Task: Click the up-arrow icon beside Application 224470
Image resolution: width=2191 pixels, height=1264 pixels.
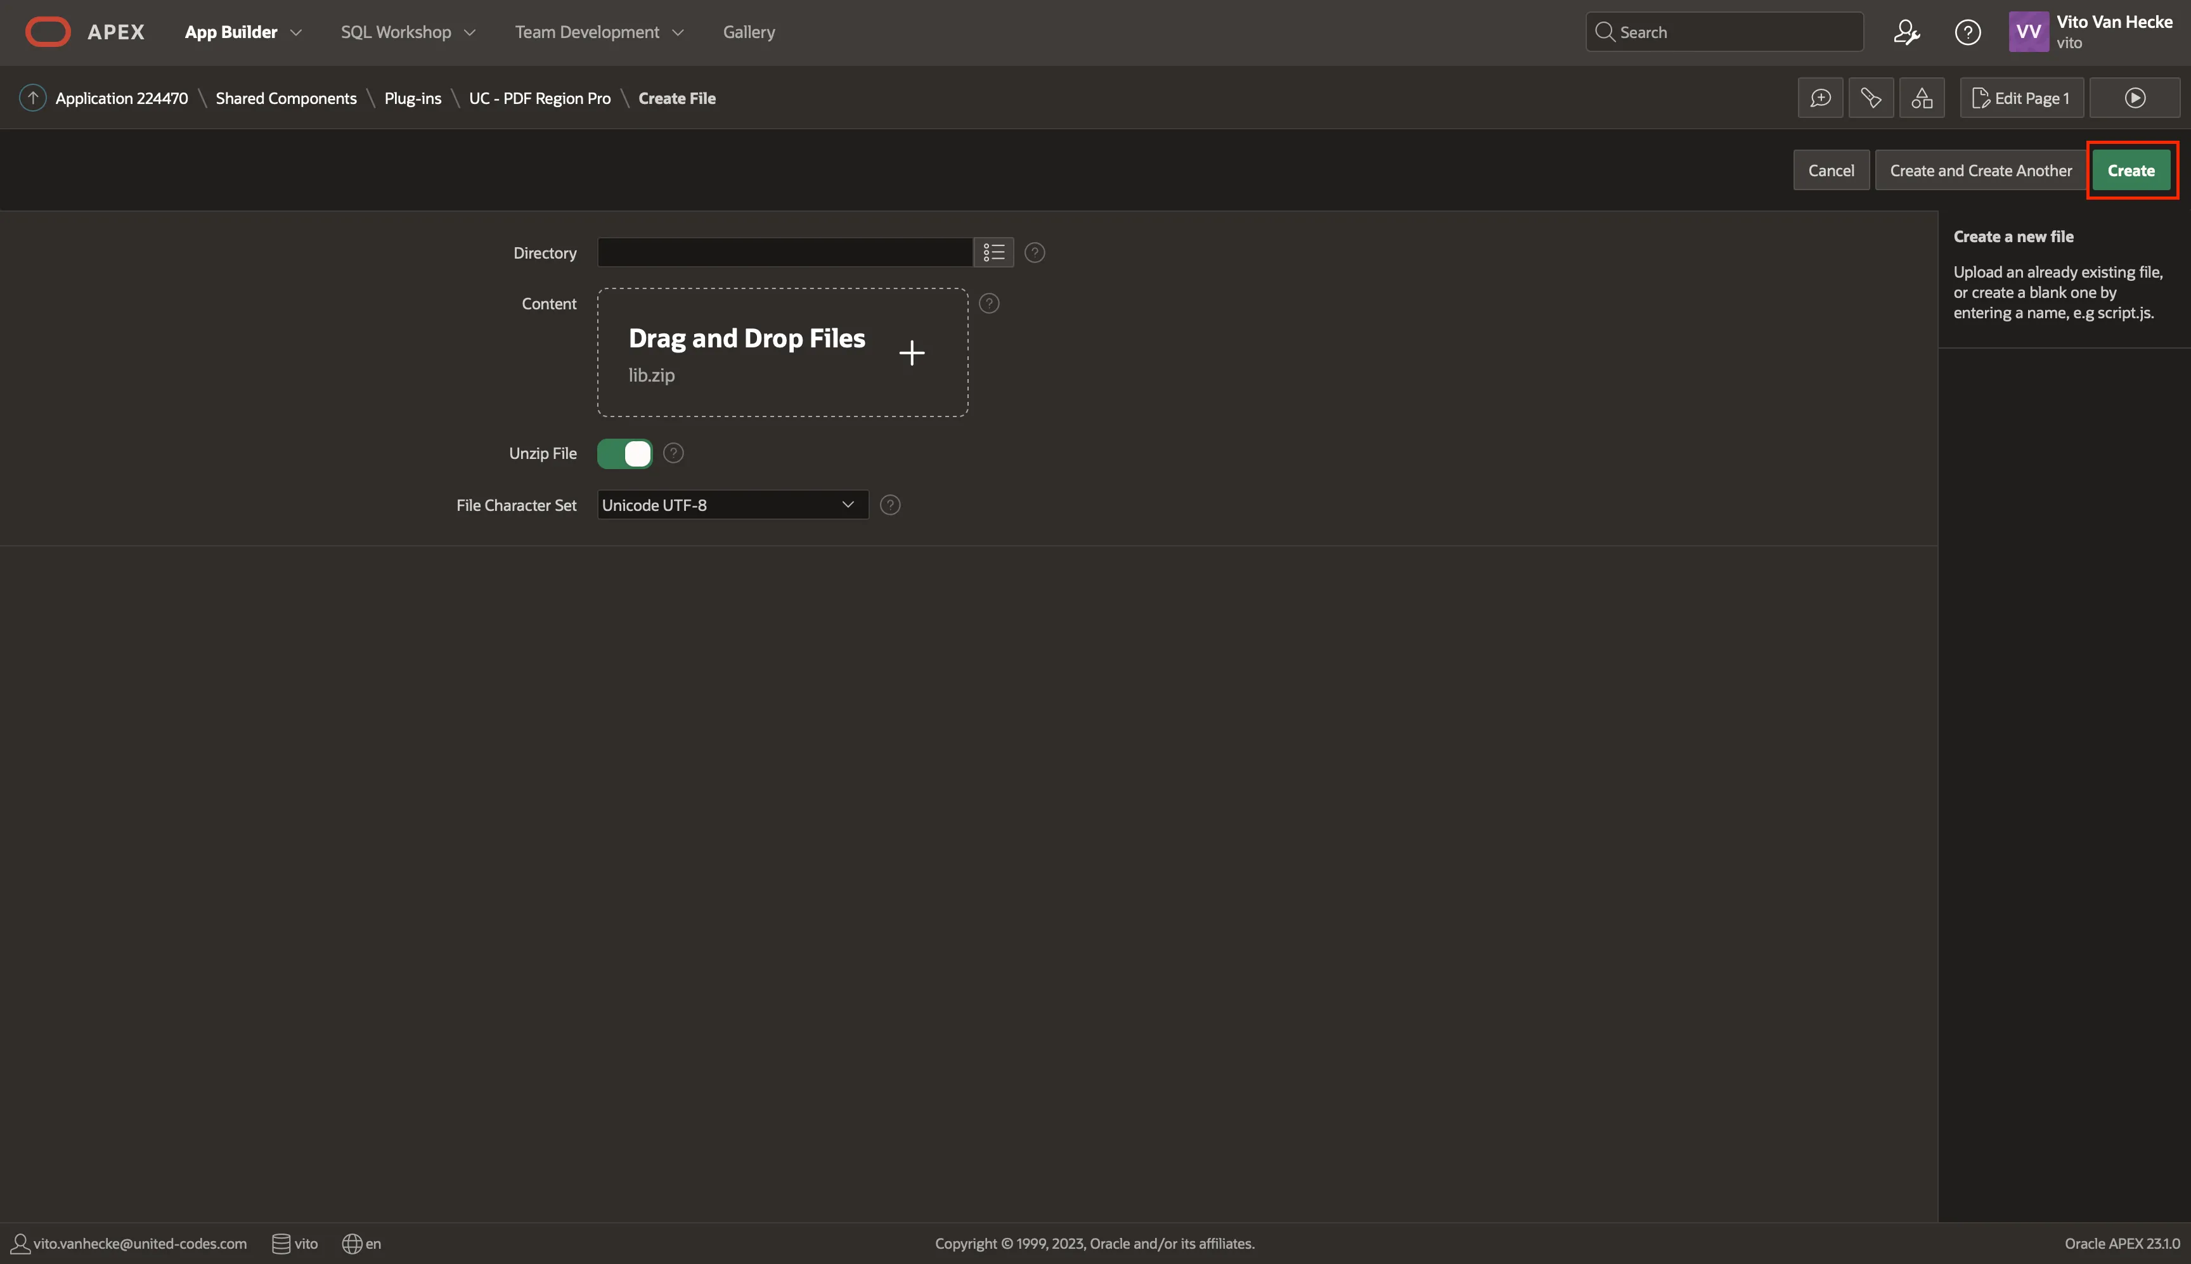Action: [x=33, y=97]
